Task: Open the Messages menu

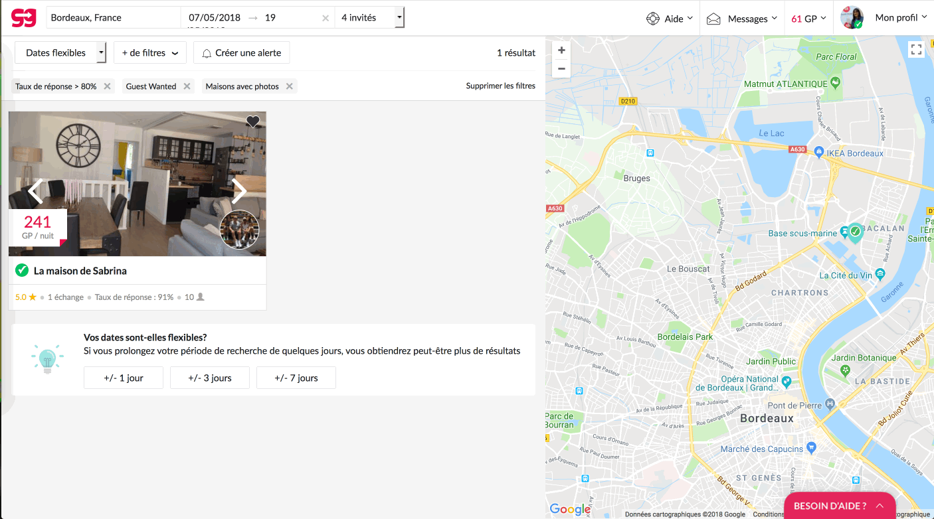Action: click(x=741, y=19)
